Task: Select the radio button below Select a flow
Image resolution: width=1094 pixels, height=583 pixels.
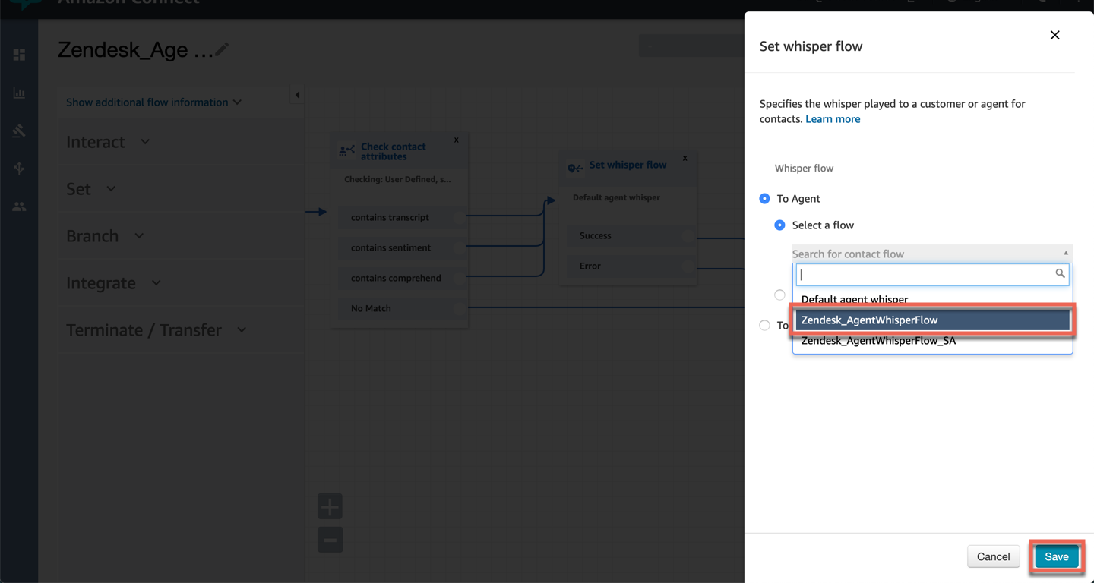Action: point(779,295)
